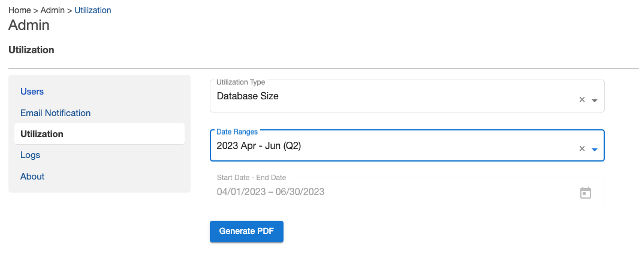Screen dimensions: 639x280
Task: Clear the Utilization Type selection
Action: pyautogui.click(x=581, y=100)
